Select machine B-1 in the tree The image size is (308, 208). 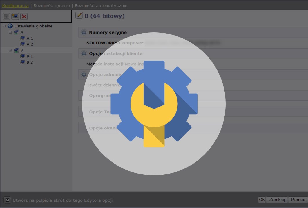(x=30, y=56)
